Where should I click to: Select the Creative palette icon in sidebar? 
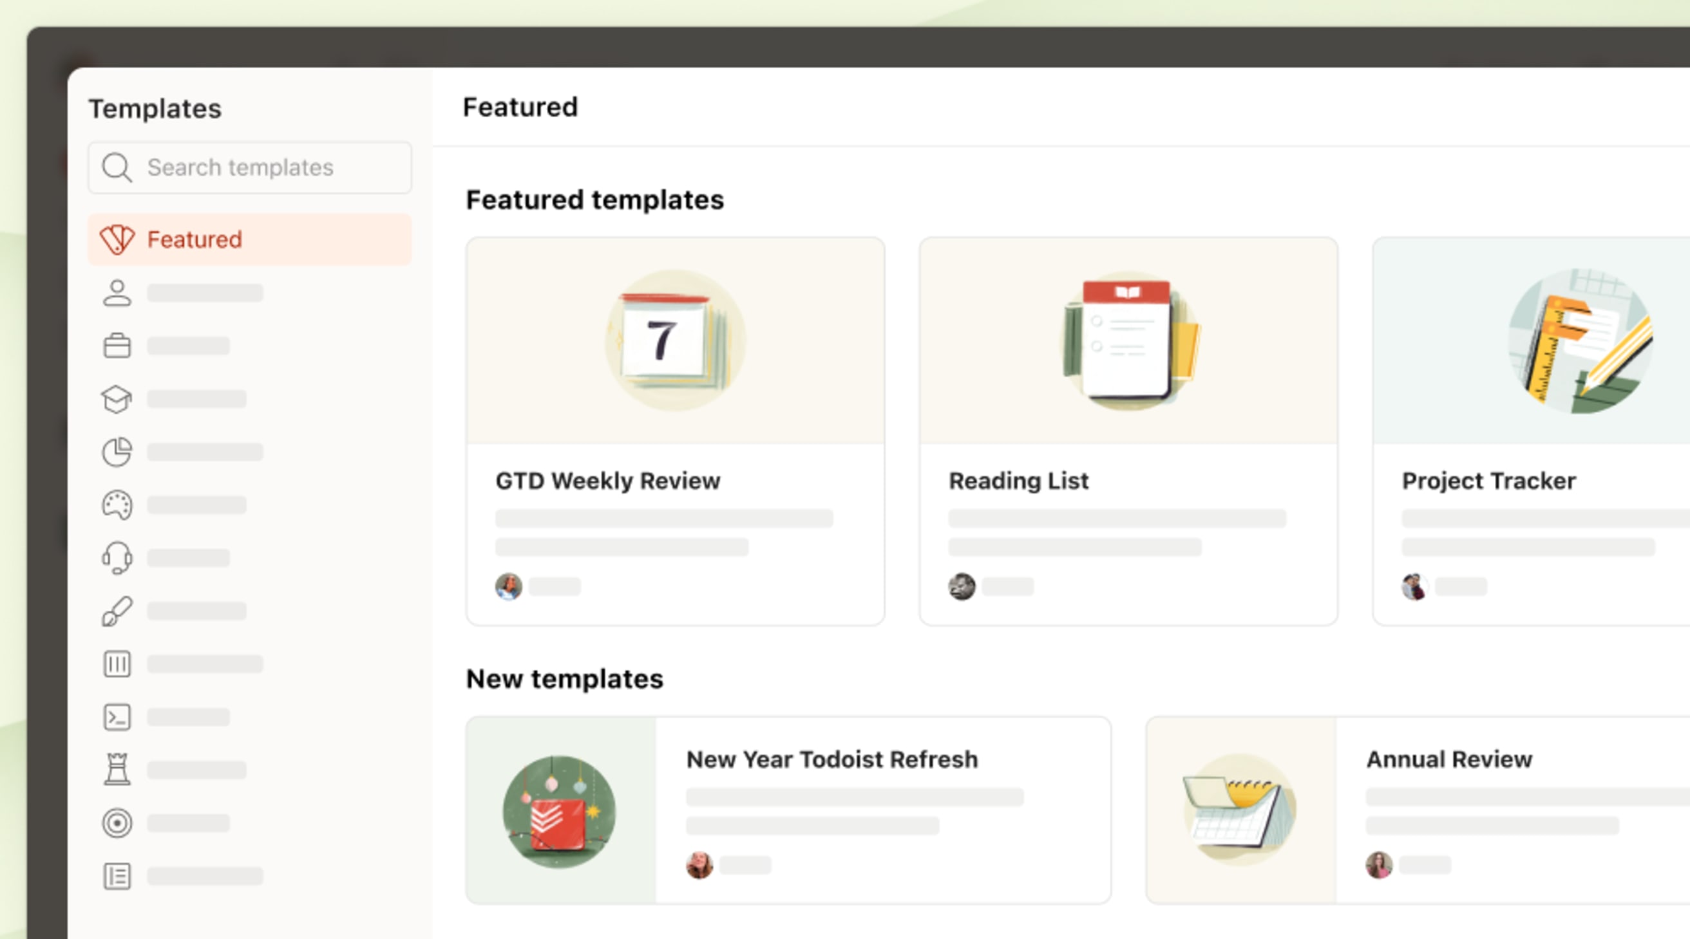pos(116,504)
